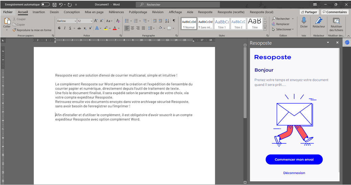Click Resoposte add-in icon on right edge
Image resolution: width=351 pixels, height=185 pixels.
347,42
